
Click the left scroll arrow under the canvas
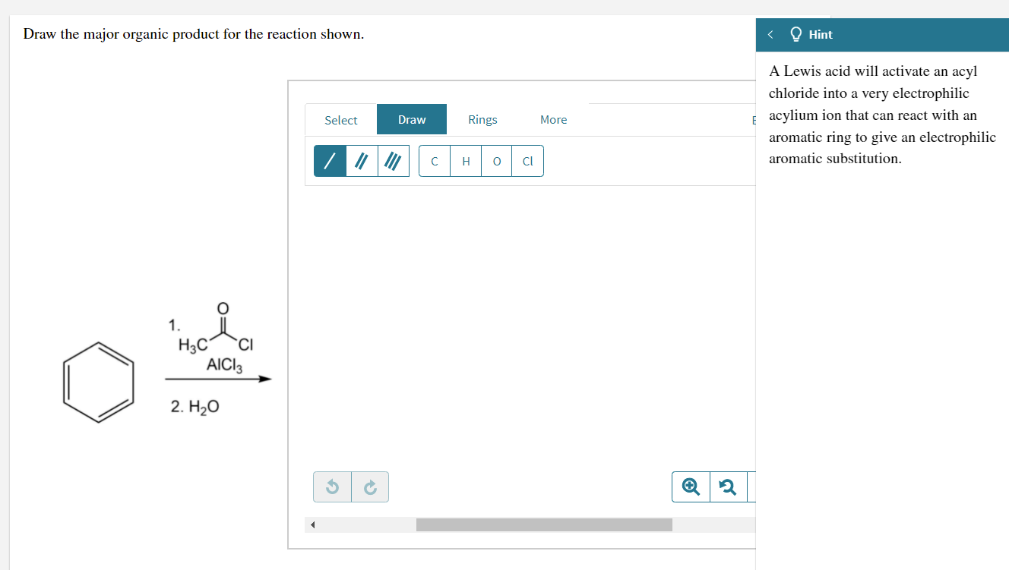tap(312, 524)
